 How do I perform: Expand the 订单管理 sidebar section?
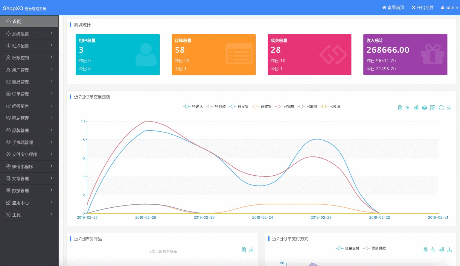[x=29, y=94]
